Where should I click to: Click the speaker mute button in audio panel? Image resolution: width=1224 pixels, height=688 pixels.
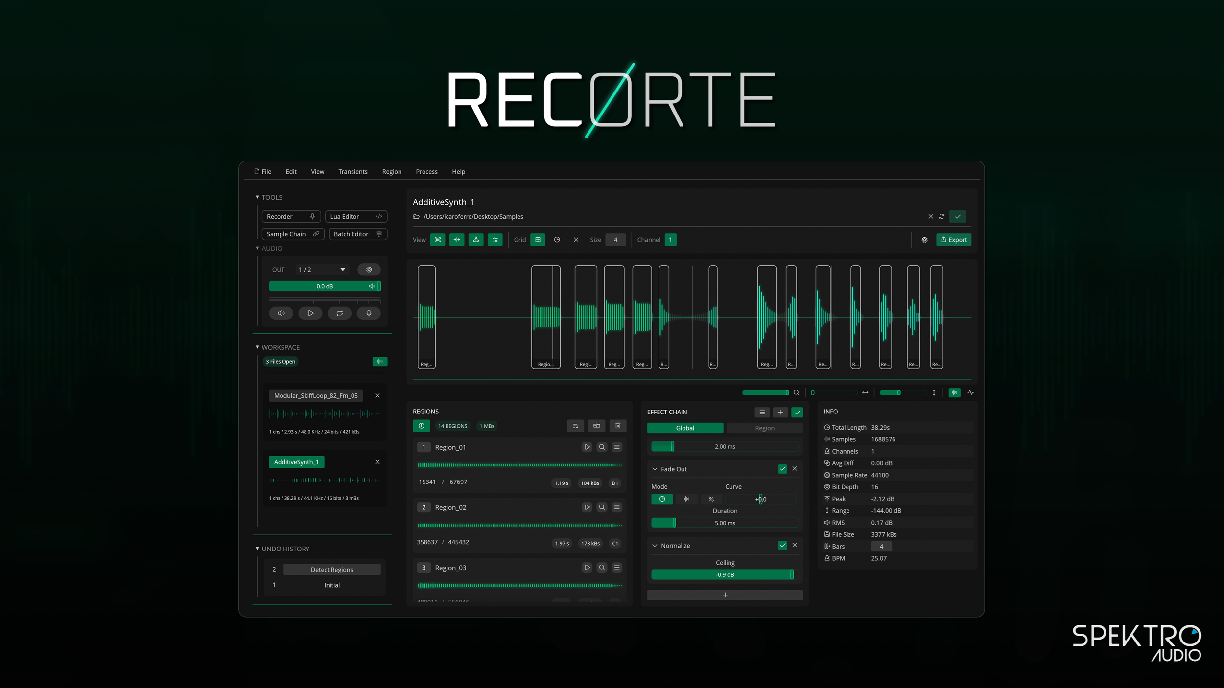pyautogui.click(x=281, y=313)
